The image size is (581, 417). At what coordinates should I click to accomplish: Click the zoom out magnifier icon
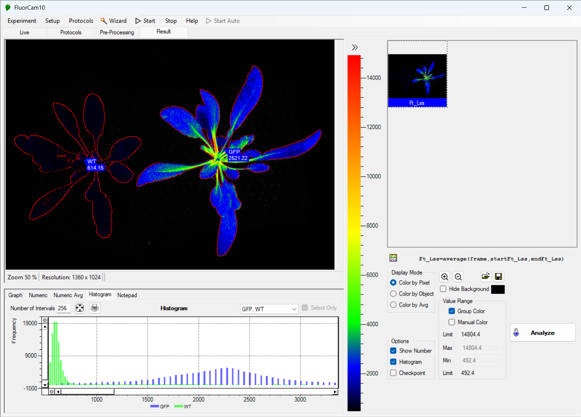pyautogui.click(x=458, y=277)
